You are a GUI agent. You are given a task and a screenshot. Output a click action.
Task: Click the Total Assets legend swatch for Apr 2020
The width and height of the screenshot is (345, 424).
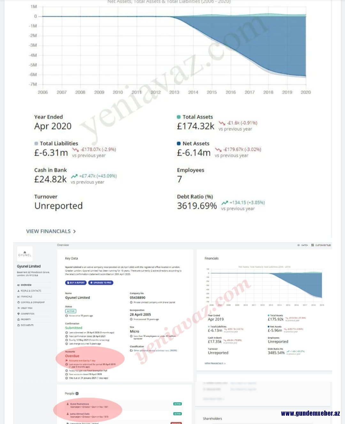click(179, 117)
